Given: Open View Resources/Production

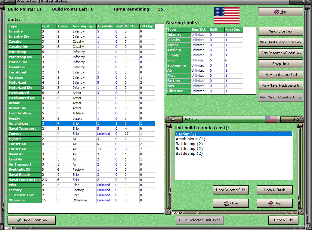Looking at the screenshot, I should point(281,53).
